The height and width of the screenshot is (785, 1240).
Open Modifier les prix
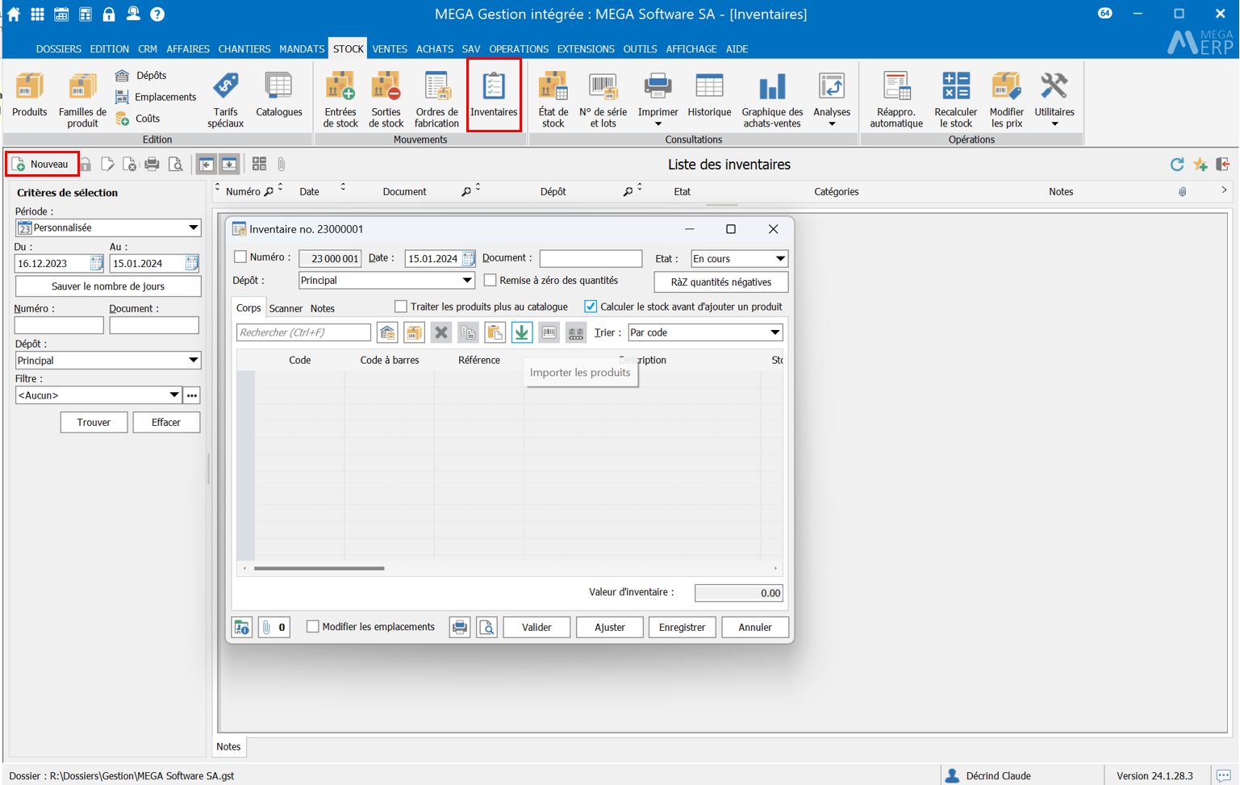1007,100
